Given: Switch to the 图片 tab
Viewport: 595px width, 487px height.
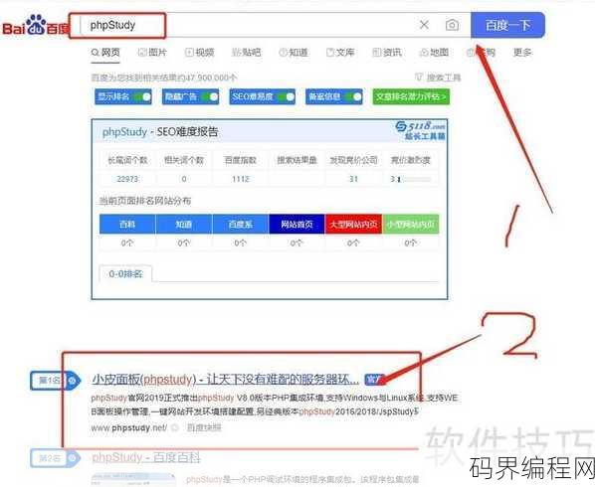Looking at the screenshot, I should [152, 53].
